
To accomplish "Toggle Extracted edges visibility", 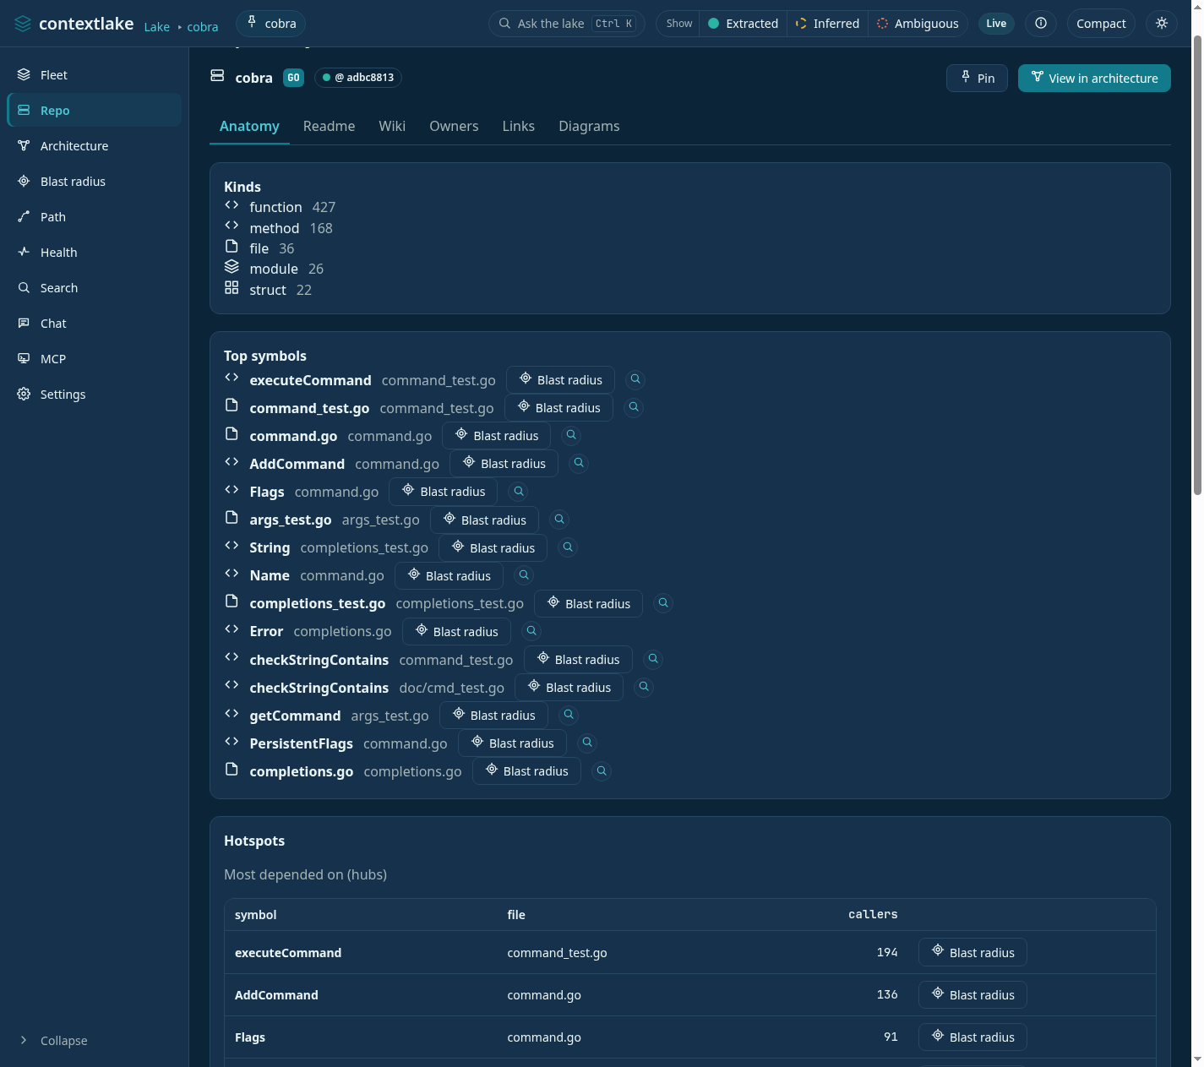I will pos(744,24).
